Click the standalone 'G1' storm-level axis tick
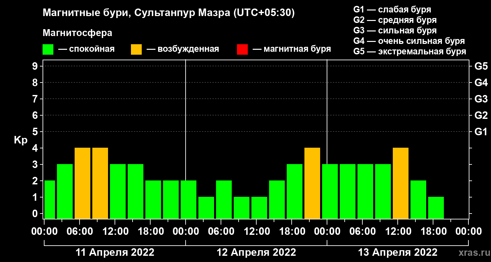The image size is (491, 262). click(x=481, y=132)
